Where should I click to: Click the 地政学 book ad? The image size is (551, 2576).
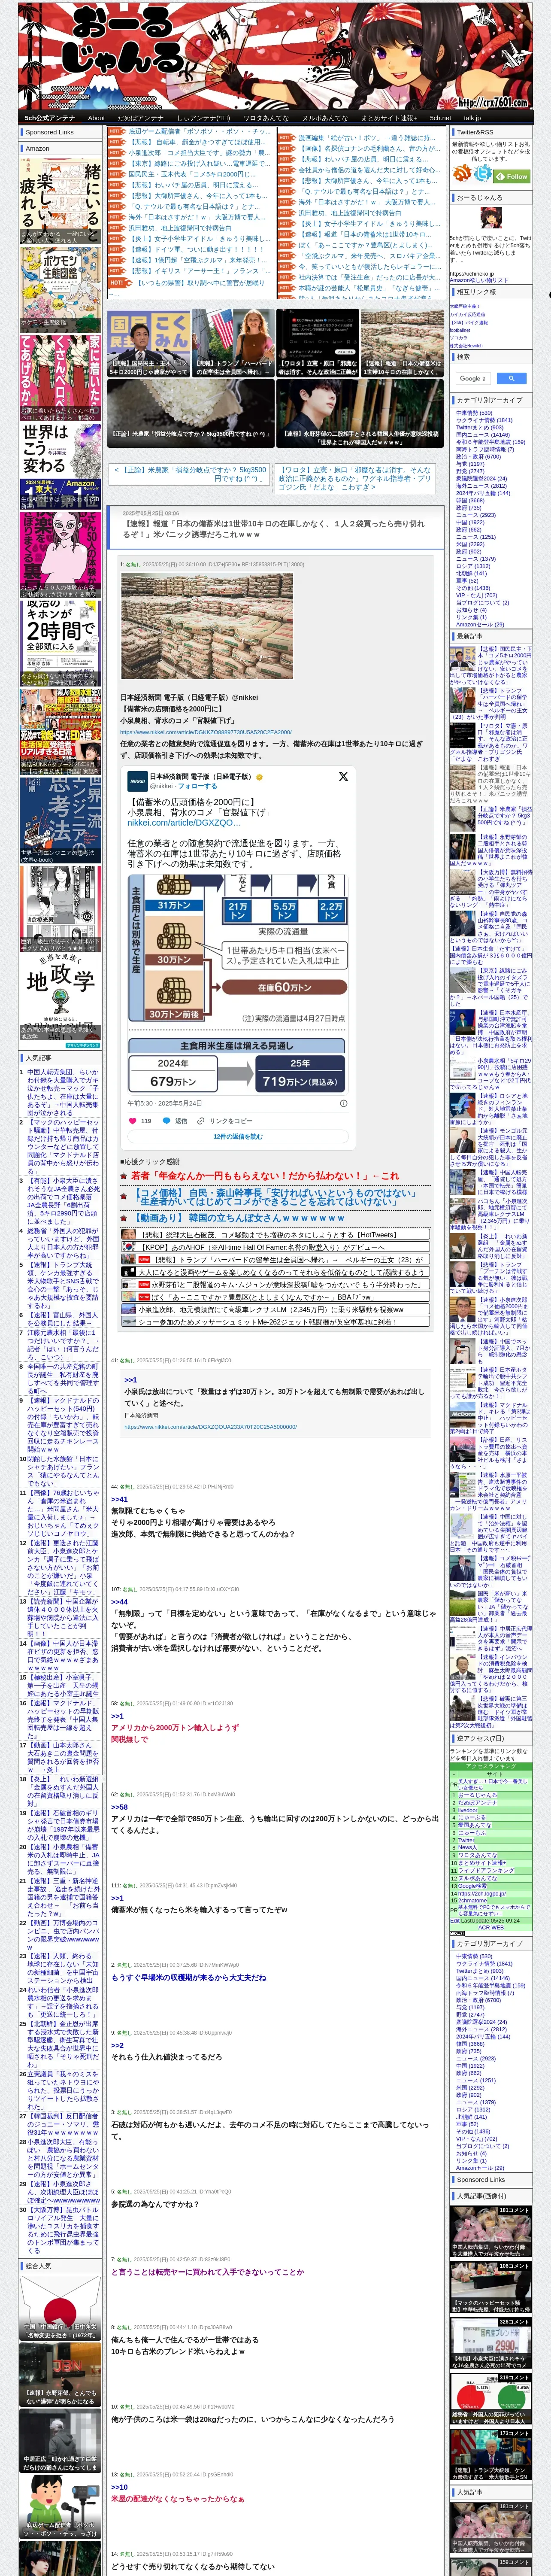[x=60, y=996]
